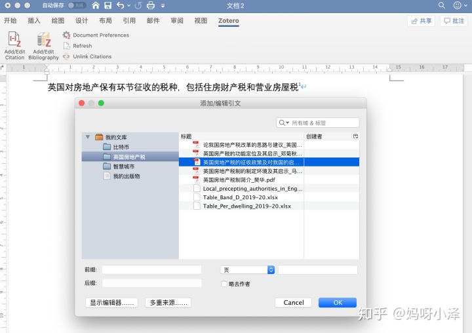Open the 视图 ribbon tab
472x333 pixels.
[x=201, y=20]
